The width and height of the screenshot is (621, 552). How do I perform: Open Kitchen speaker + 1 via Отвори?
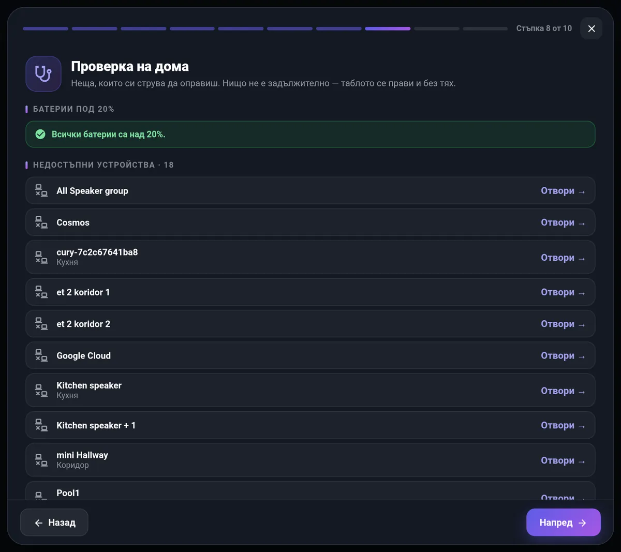[x=563, y=425]
